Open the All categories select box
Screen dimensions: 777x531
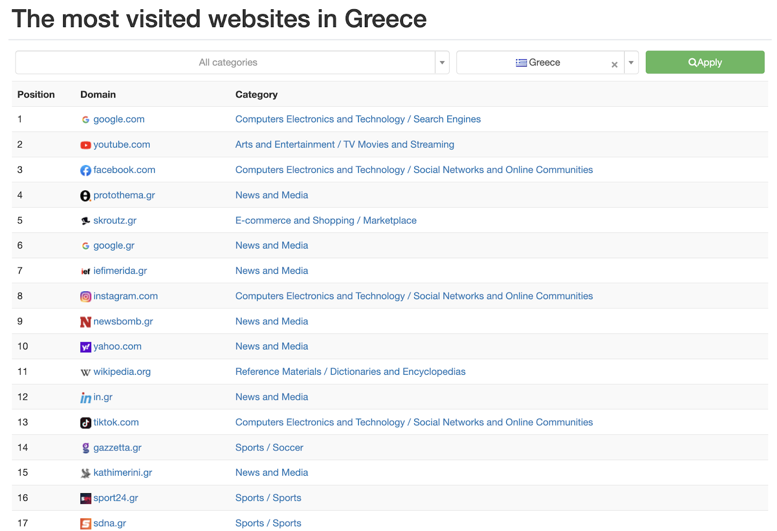pos(232,63)
